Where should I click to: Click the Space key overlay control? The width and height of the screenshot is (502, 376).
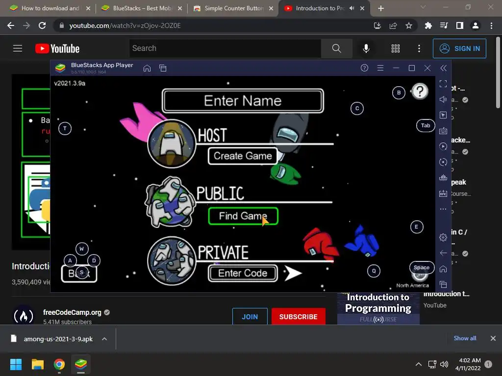pyautogui.click(x=422, y=268)
